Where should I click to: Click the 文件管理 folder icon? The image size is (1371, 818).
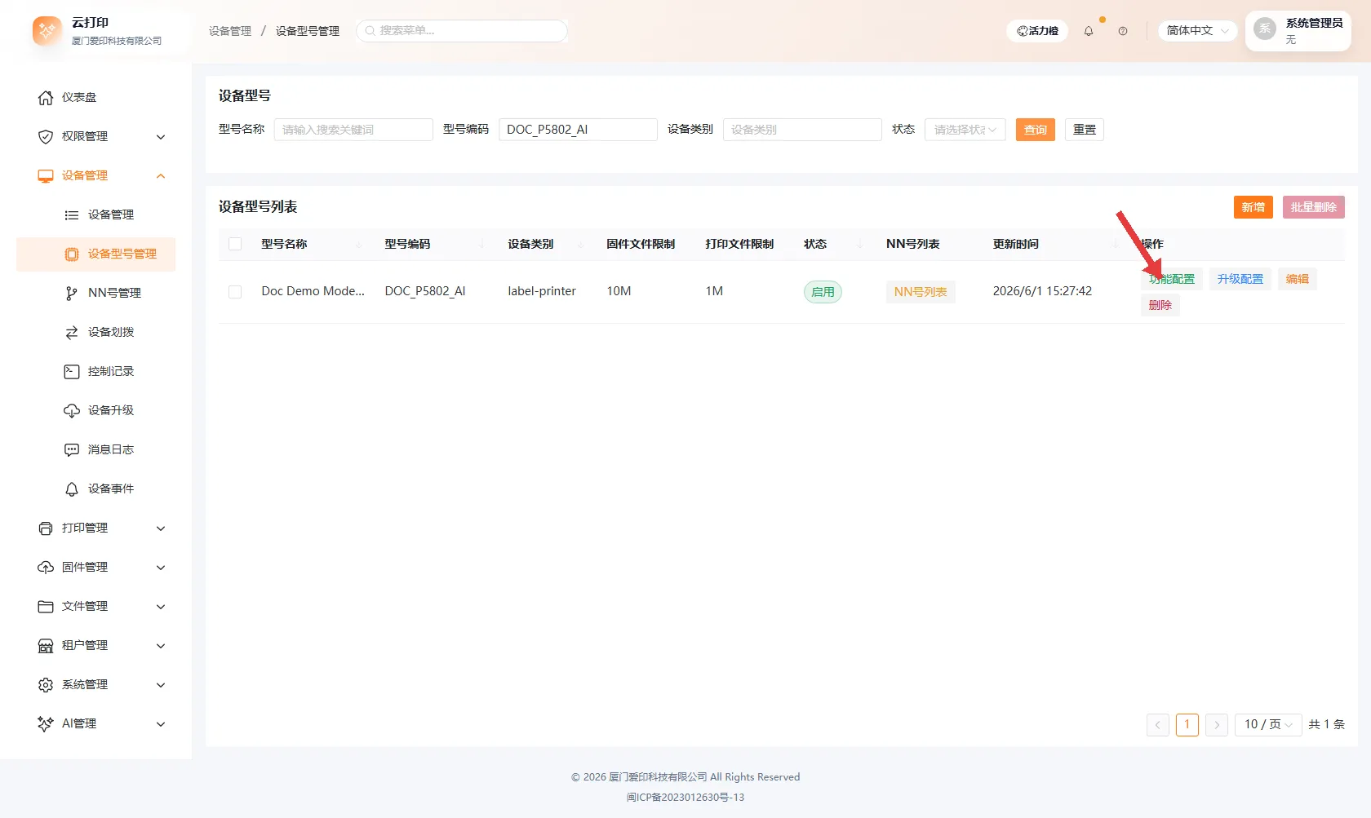click(46, 607)
